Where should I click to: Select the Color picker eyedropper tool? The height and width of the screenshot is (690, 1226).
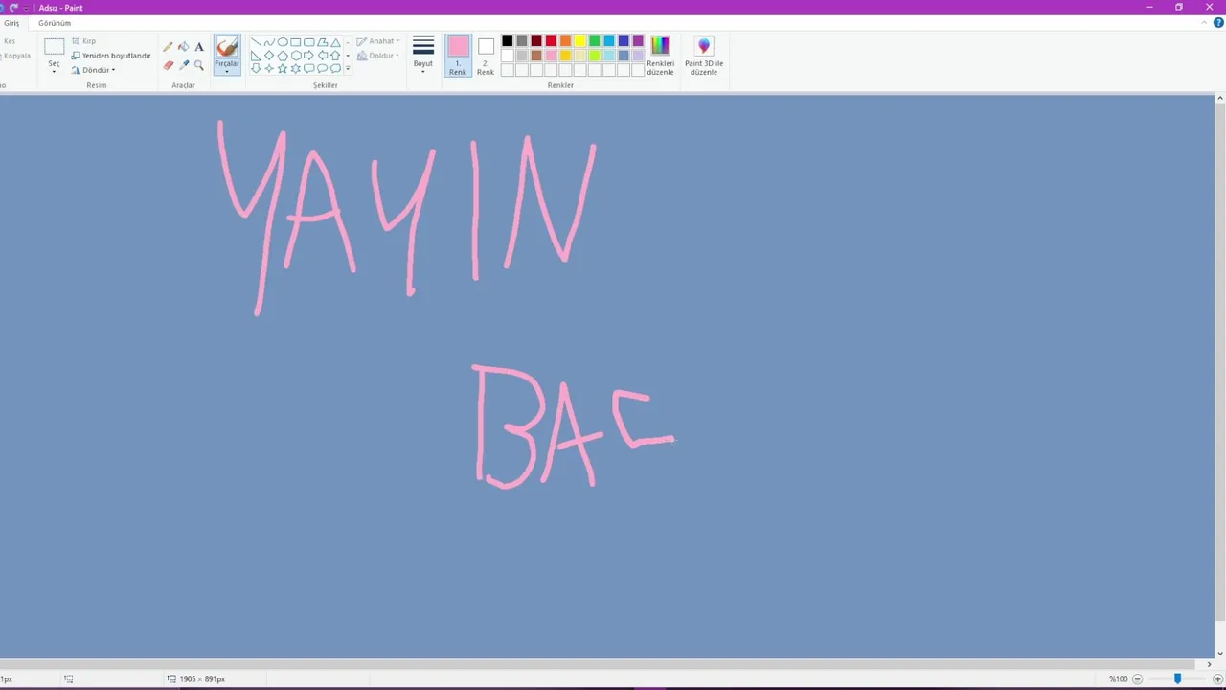[x=184, y=65]
